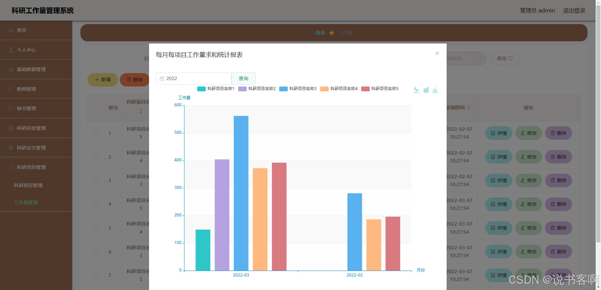Expand the 基础数据管理 sidebar menu
Viewport: 601px width, 290px height.
(36, 69)
